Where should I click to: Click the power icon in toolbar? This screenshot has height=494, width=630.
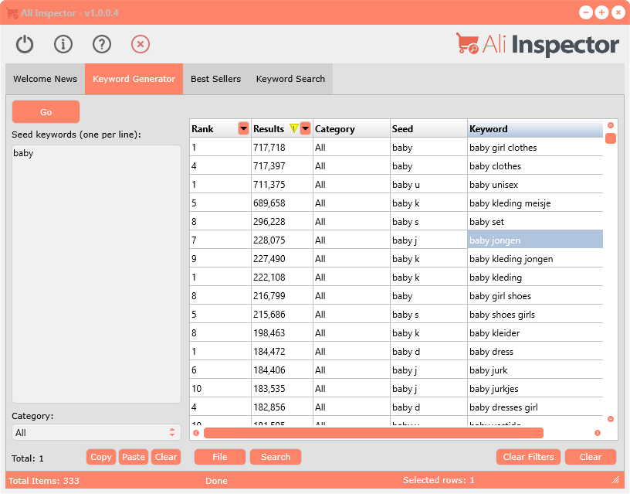pos(25,44)
